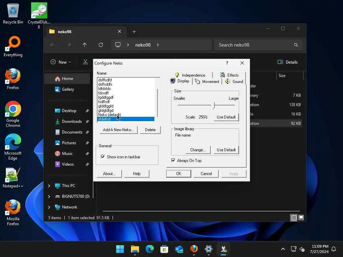Refresh the neko98 folder view
Image resolution: width=343 pixels, height=257 pixels.
[x=101, y=45]
